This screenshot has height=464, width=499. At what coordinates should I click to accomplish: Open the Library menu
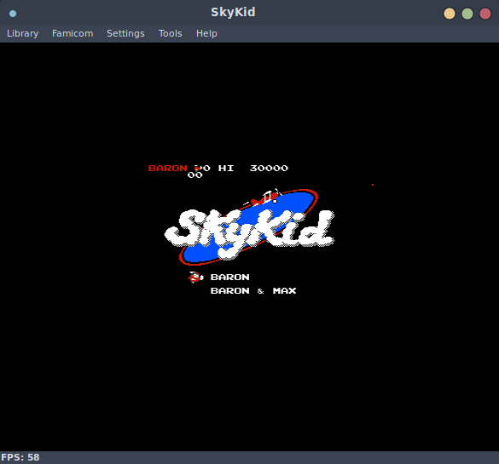tap(22, 33)
